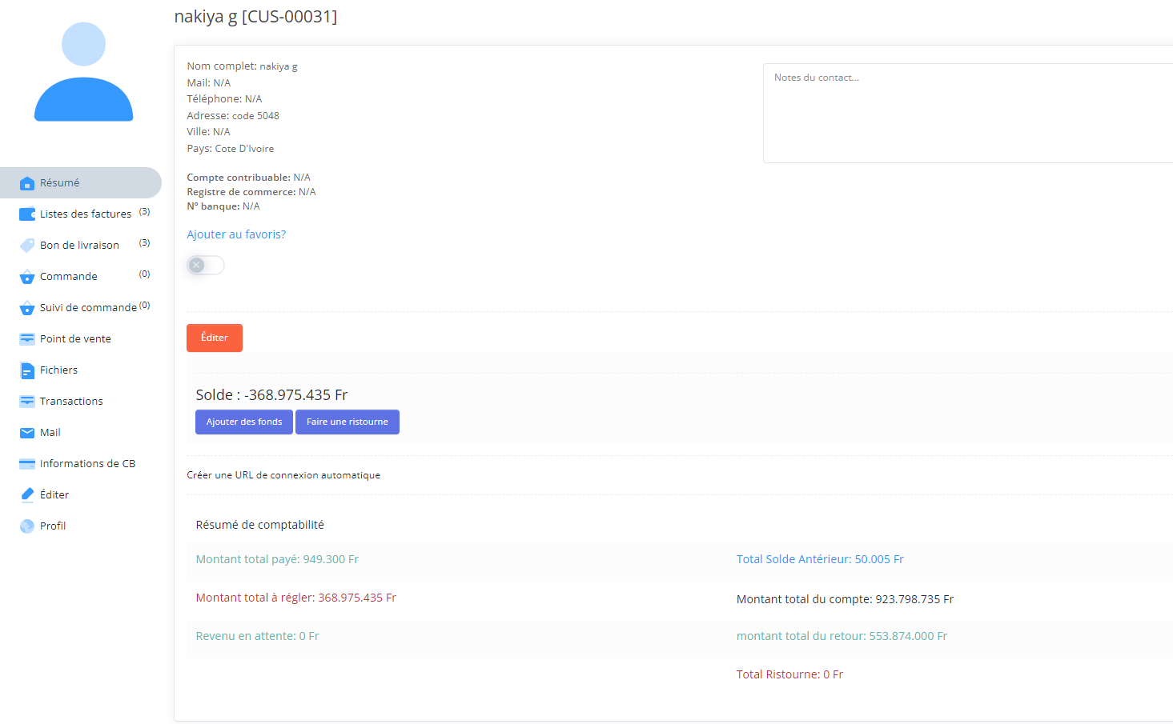Click the Éditer pencil icon in sidebar
This screenshot has height=724, width=1173.
tap(26, 495)
